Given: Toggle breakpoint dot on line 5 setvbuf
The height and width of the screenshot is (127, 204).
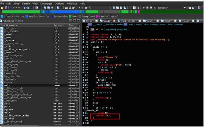Looking at the screenshot, I should coord(83,34).
